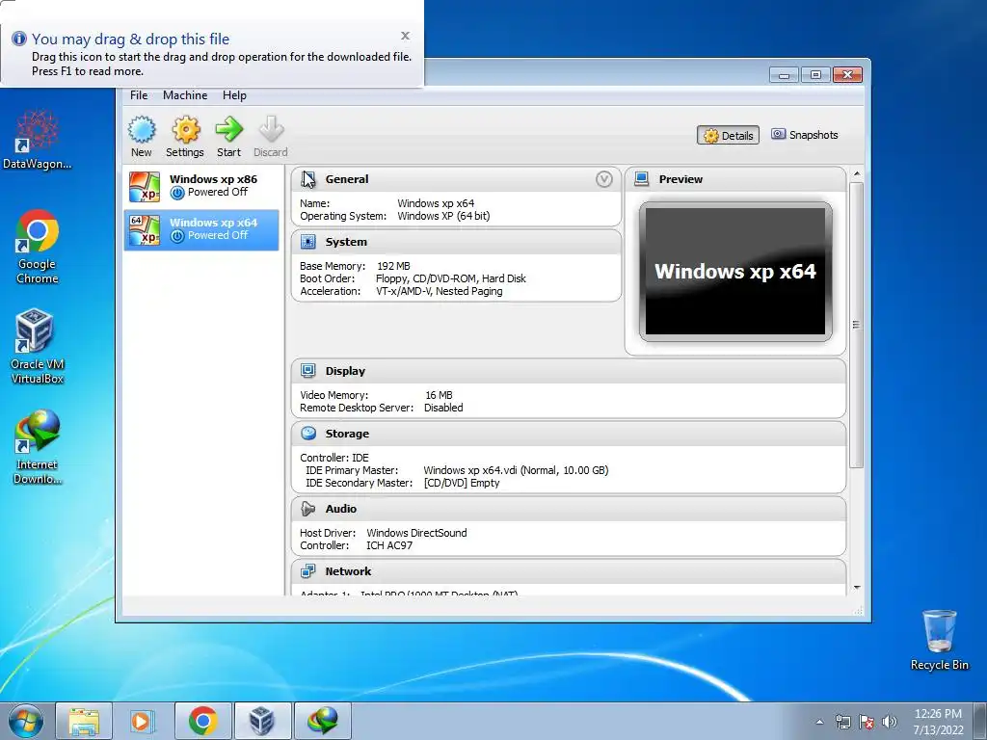Open the Settings gear toolbar icon
Screen dimensions: 987x740
point(186,130)
